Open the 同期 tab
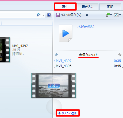Screen dimensions: 123x118 point(110,7)
